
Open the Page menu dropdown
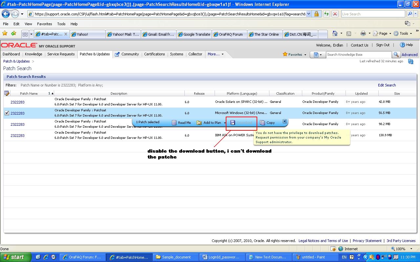[x=382, y=33]
